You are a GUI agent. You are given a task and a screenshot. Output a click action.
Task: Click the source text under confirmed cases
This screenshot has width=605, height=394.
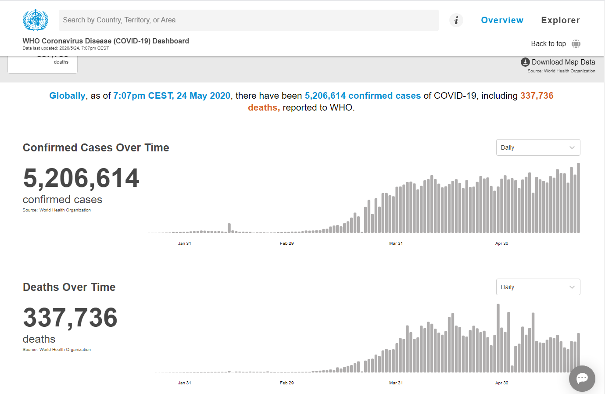(57, 210)
